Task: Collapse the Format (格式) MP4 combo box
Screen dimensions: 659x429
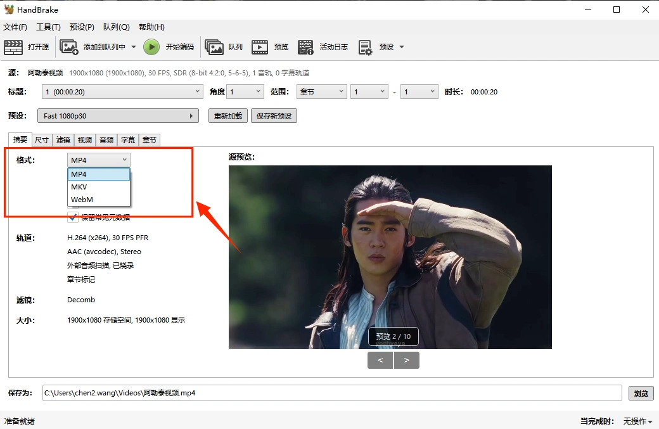Action: (x=99, y=160)
